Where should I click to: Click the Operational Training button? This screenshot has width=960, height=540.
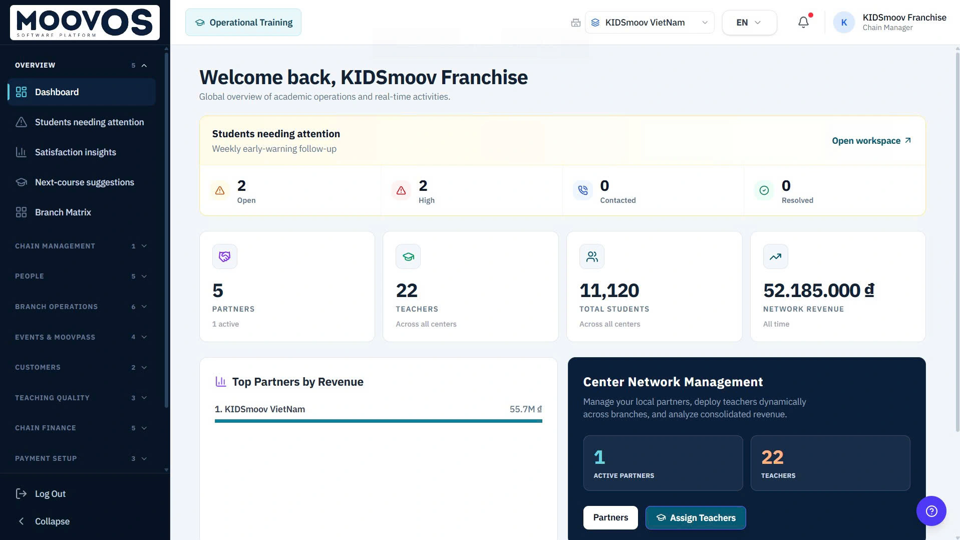(243, 23)
